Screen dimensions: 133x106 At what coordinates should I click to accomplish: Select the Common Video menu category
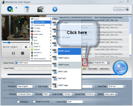(41, 22)
